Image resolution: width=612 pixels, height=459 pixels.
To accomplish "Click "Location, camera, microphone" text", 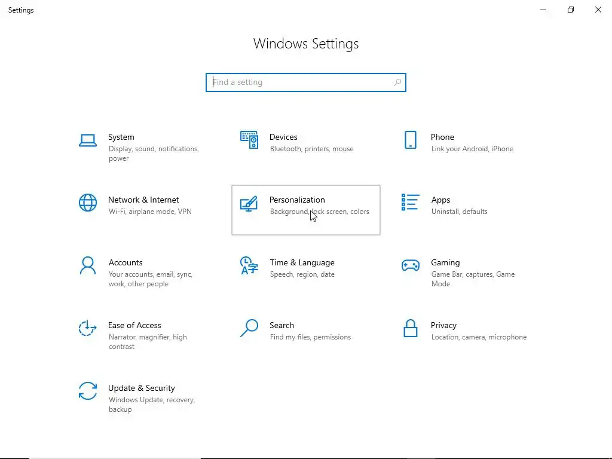I will click(479, 337).
